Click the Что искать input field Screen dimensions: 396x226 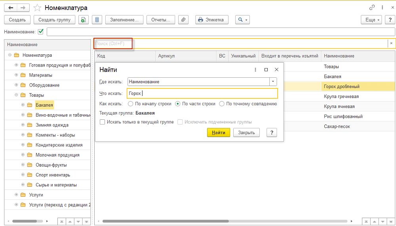click(202, 93)
